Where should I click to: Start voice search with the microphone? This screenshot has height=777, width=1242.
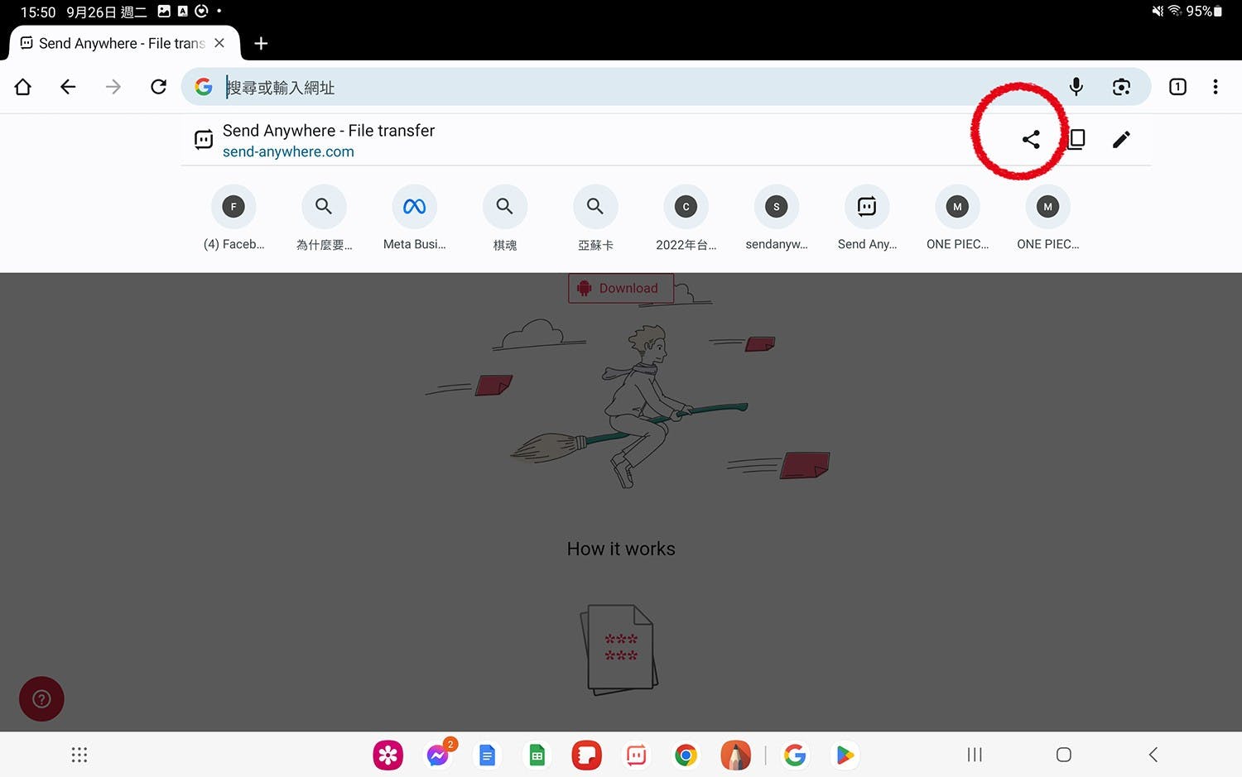[1076, 87]
